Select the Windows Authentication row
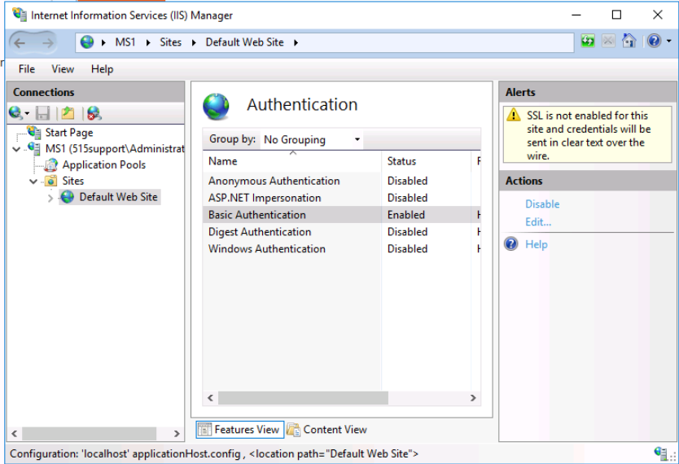679x464 pixels. click(x=341, y=249)
